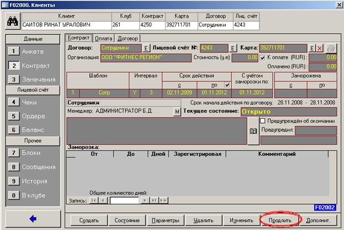Click the Прочее sidebar header
344x230 pixels.
pos(33,141)
